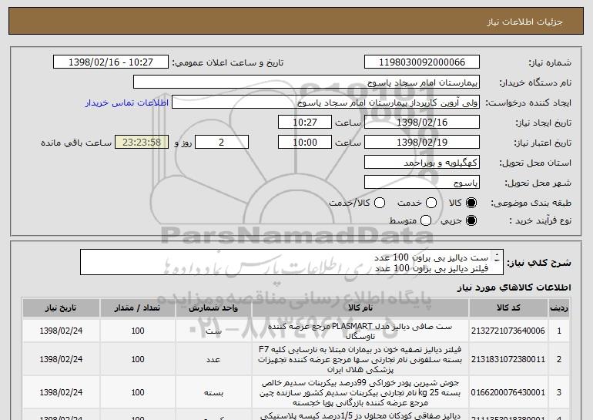This screenshot has height=420, width=593.
Task: Click quantity 100 in row 3
Action: tap(138, 392)
